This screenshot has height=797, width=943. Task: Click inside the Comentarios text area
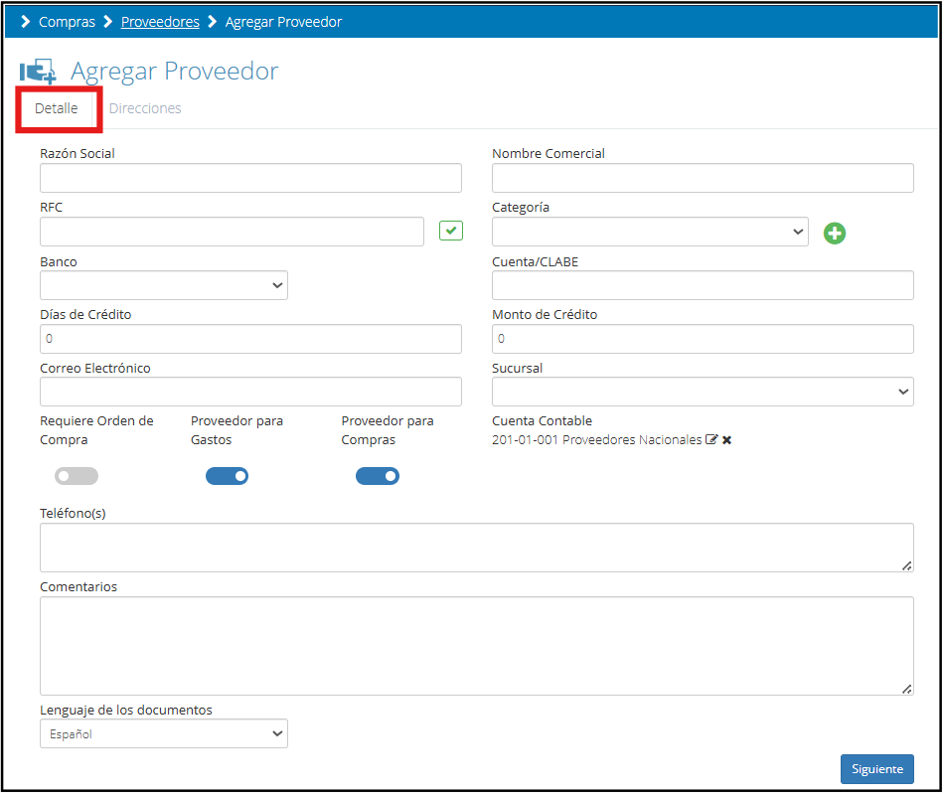(x=476, y=646)
